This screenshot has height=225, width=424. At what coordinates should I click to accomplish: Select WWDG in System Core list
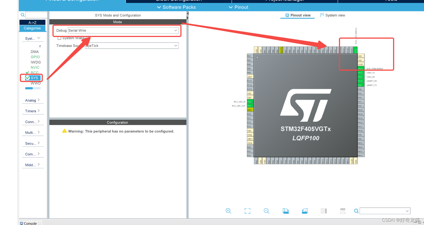point(36,83)
